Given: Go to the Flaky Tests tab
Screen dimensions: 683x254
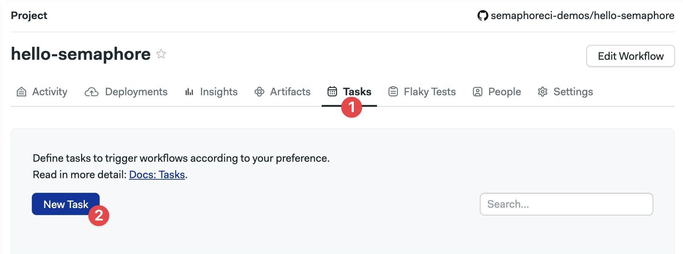Looking at the screenshot, I should click(422, 92).
